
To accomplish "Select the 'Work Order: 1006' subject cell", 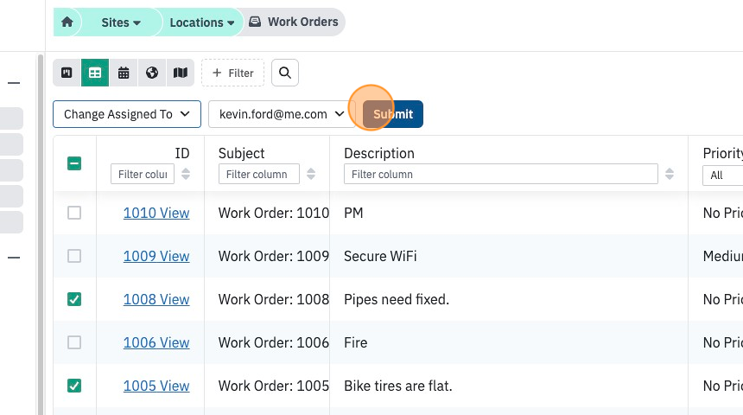I will [273, 342].
